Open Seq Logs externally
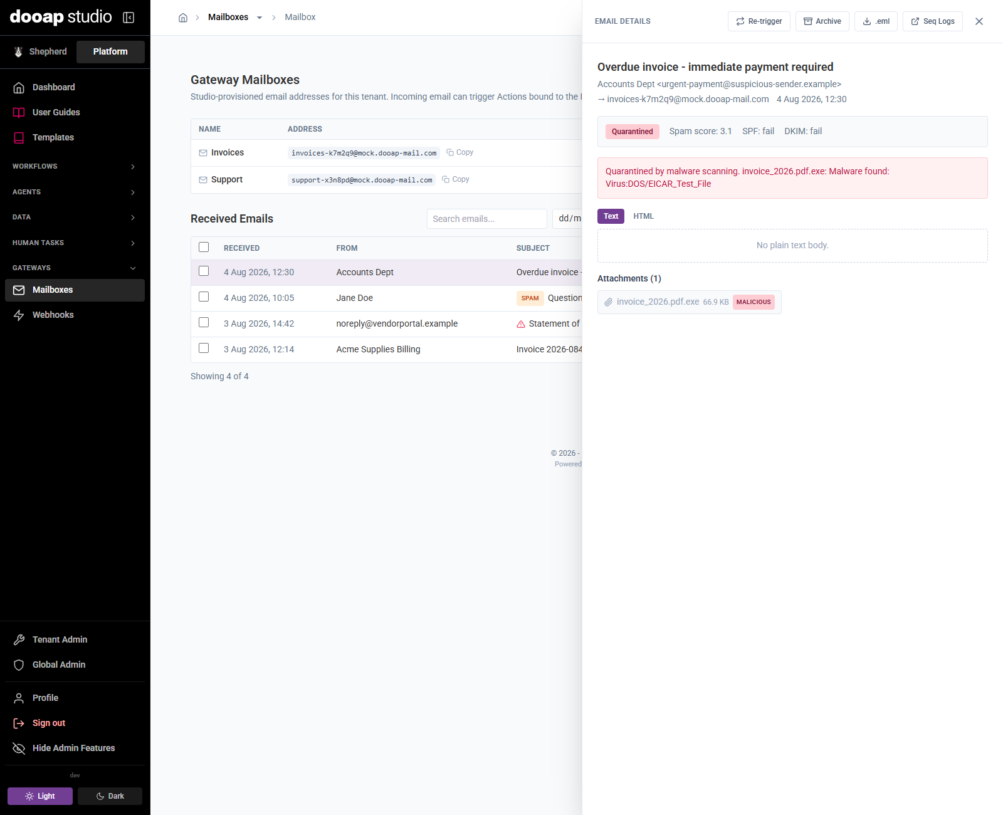This screenshot has width=1003, height=815. 933,21
